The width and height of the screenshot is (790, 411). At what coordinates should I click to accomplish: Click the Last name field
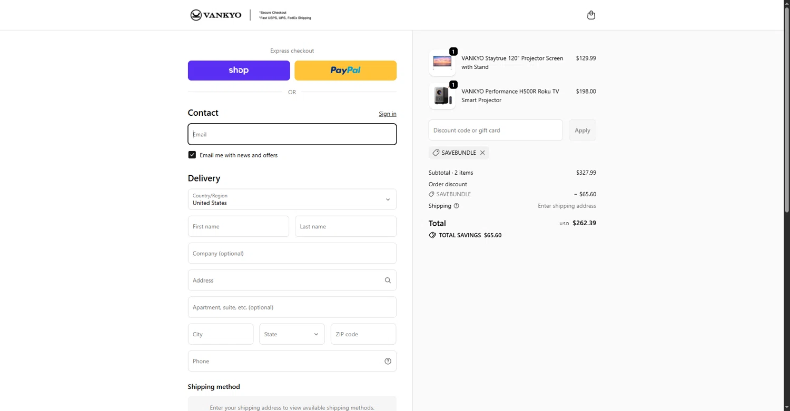pos(345,226)
